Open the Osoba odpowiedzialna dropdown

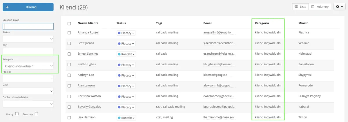pyautogui.click(x=28, y=104)
